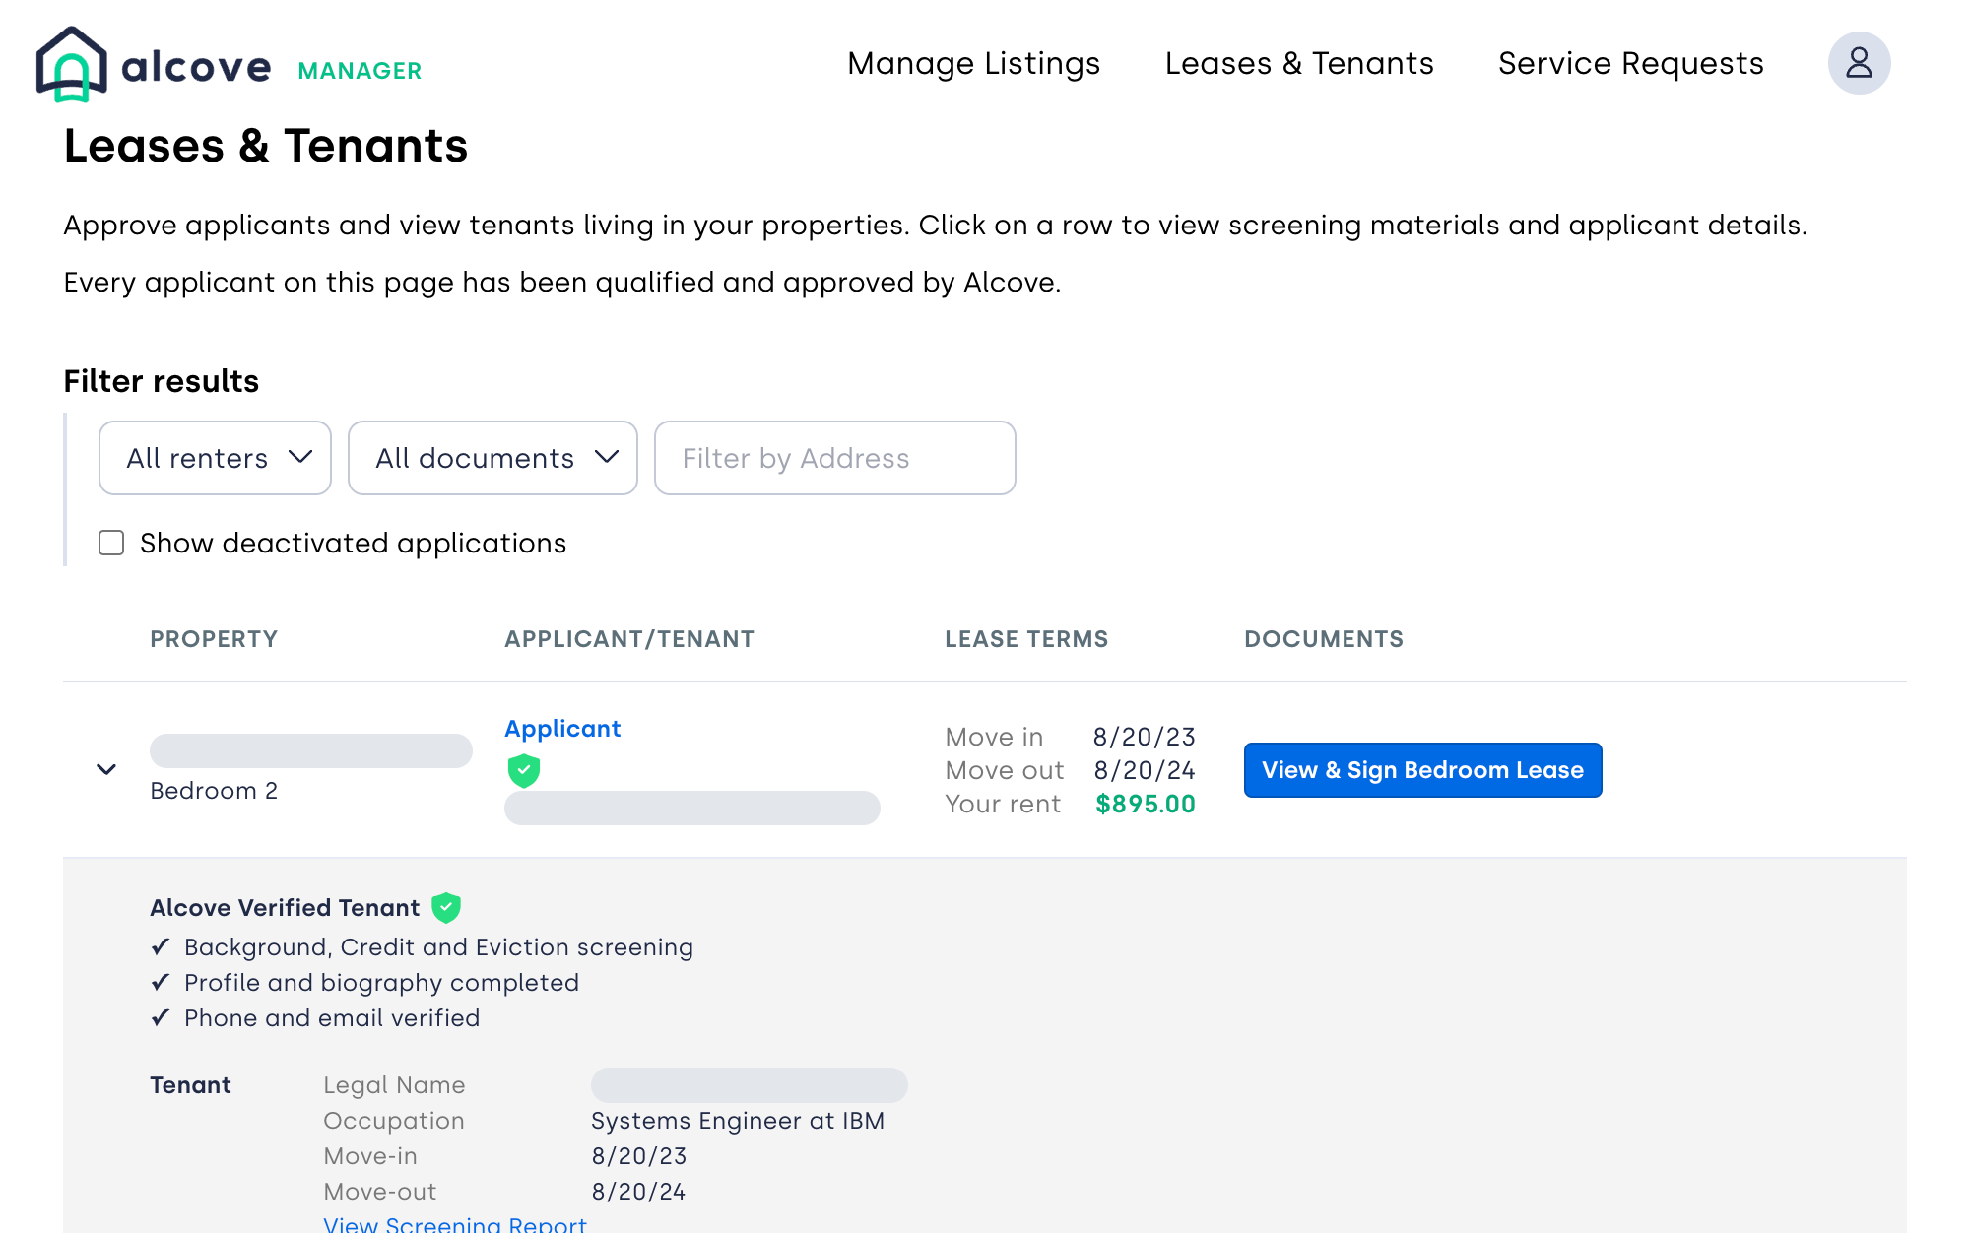Image resolution: width=1970 pixels, height=1233 pixels.
Task: Click the MANAGER label beside logo
Action: click(x=360, y=71)
